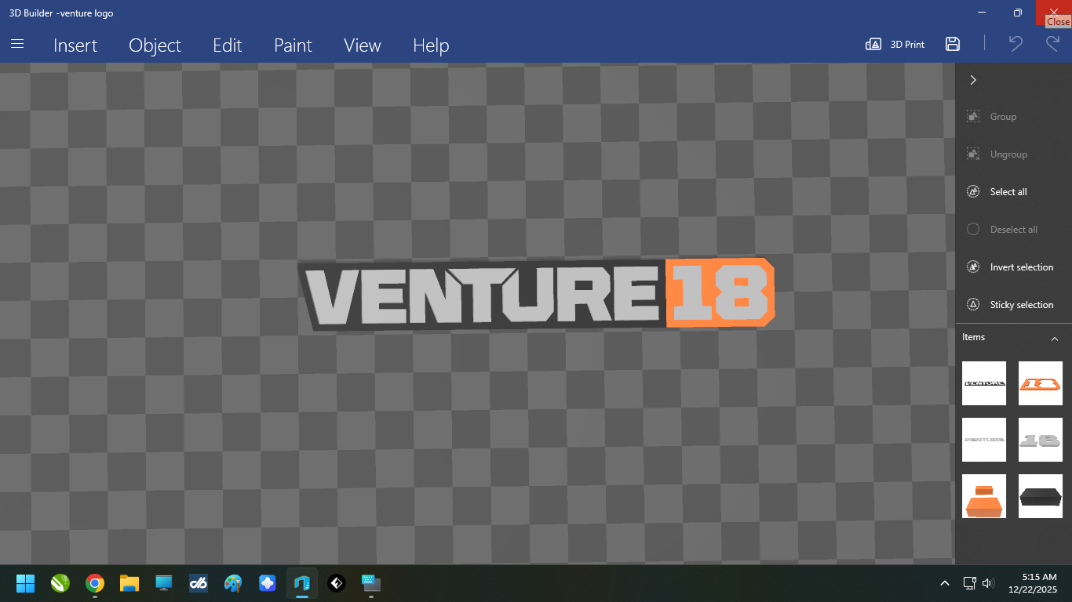Screen dimensions: 1072x602
Task: Select the black VENTURE text item thumbnail
Action: point(984,383)
